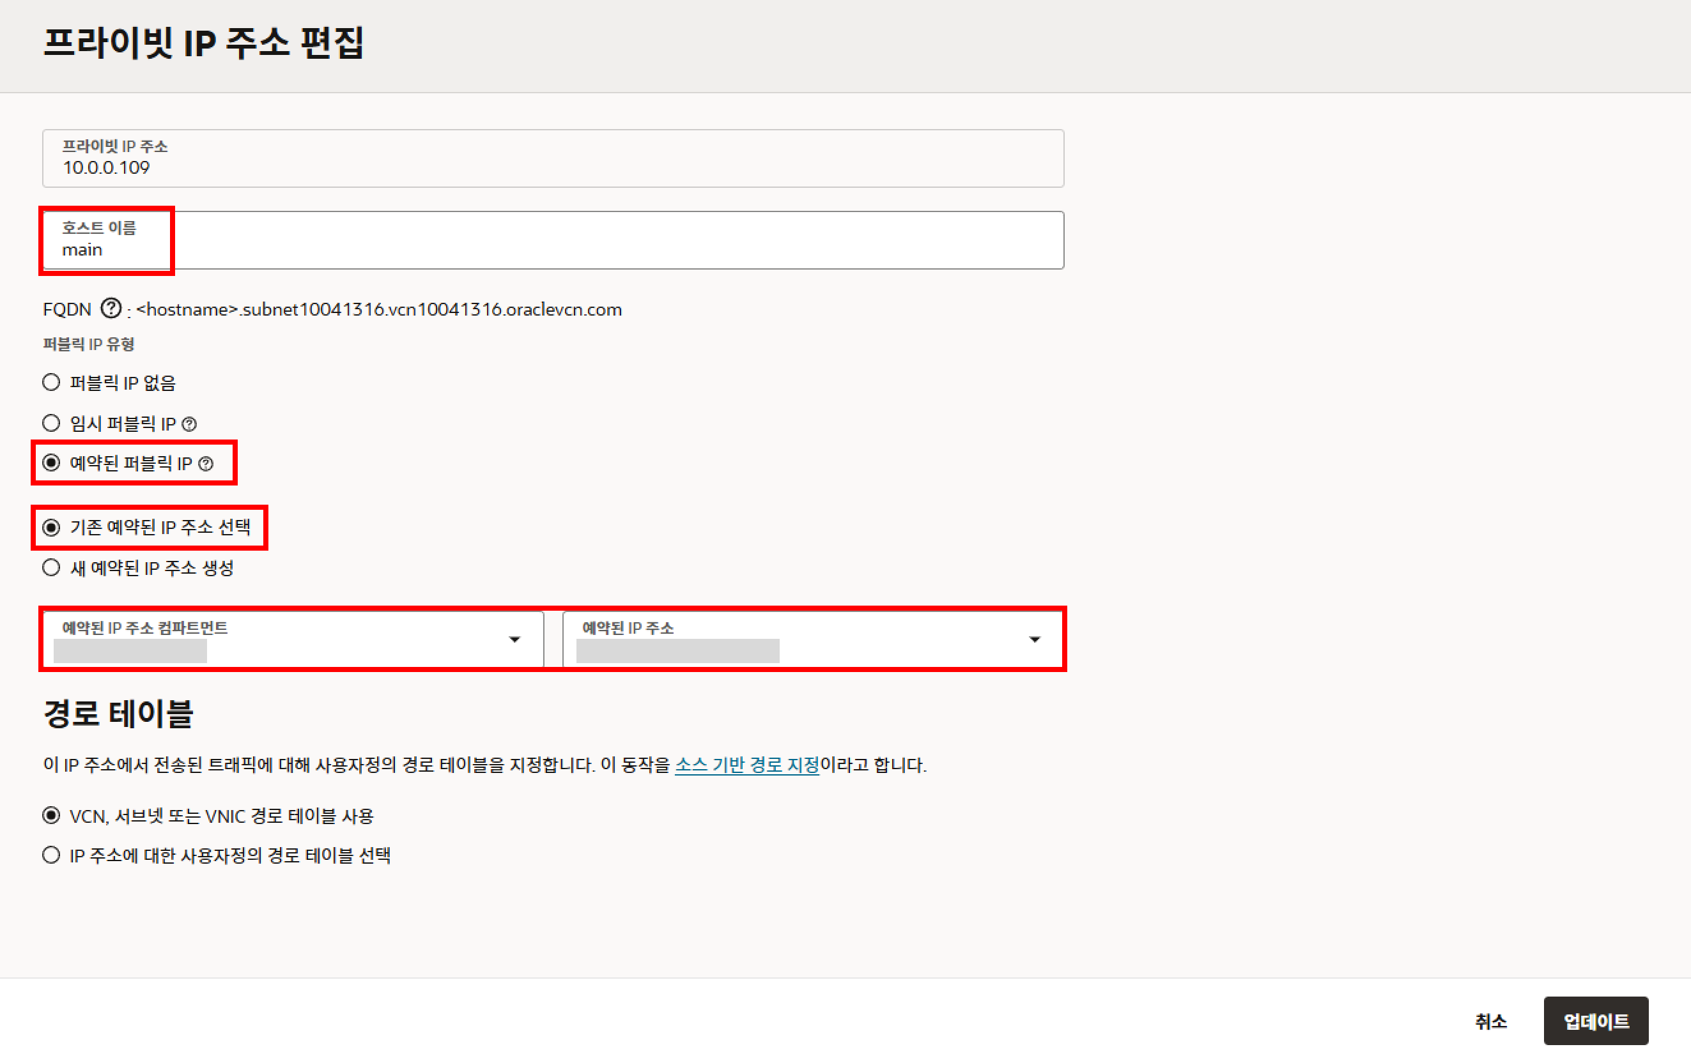1691x1063 pixels.
Task: Select VCN, 서브넷 또는 VNIC 경로 테이블 사용
Action: click(51, 816)
